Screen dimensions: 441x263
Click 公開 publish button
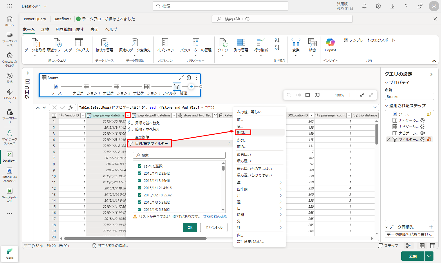click(x=413, y=256)
